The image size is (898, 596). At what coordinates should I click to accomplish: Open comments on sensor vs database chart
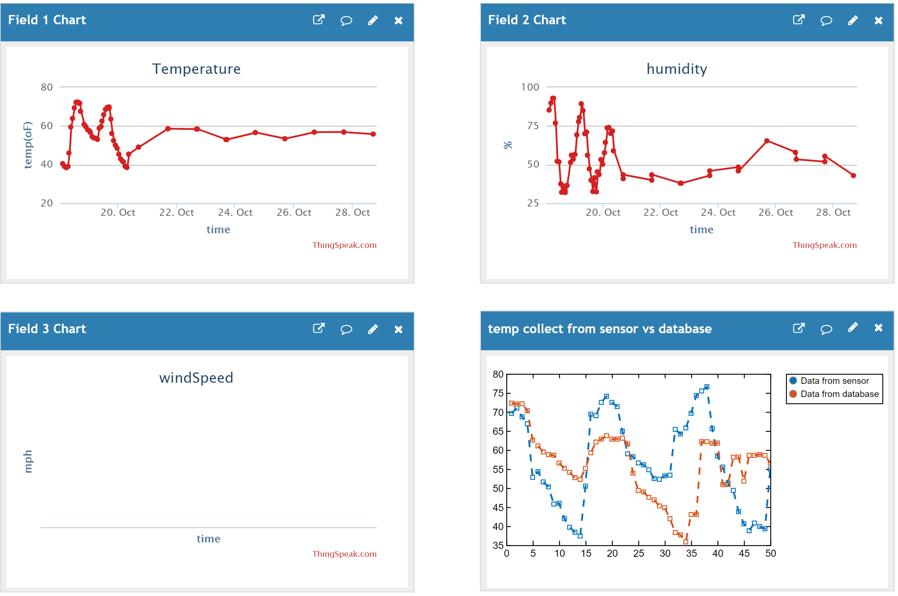click(x=826, y=329)
